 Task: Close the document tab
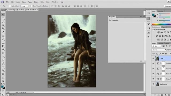coord(37,10)
